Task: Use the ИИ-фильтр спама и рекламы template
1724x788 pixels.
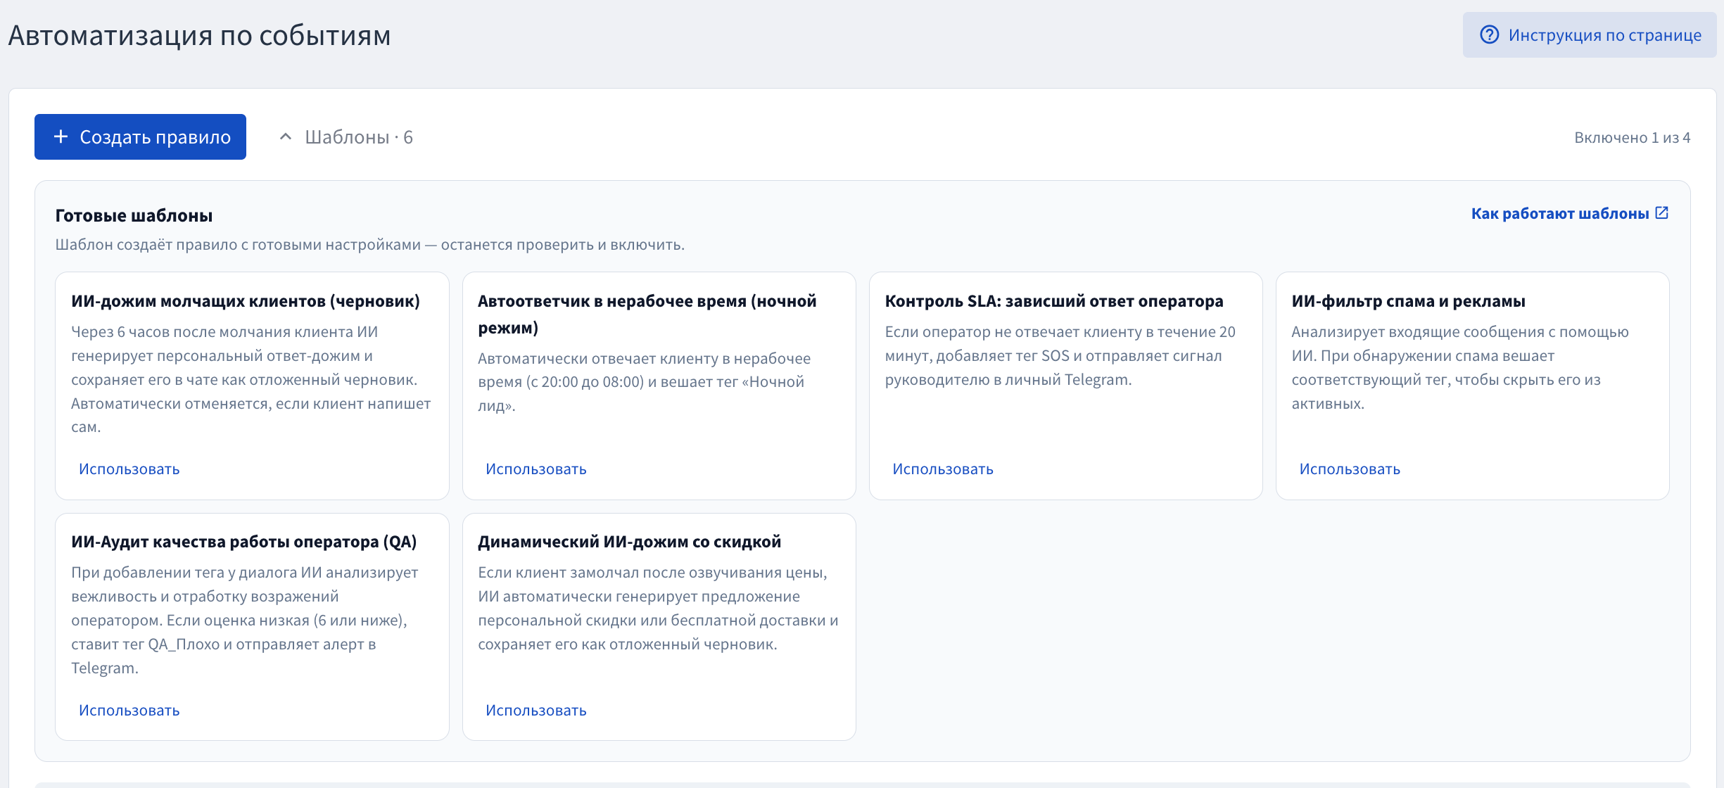Action: [1350, 469]
